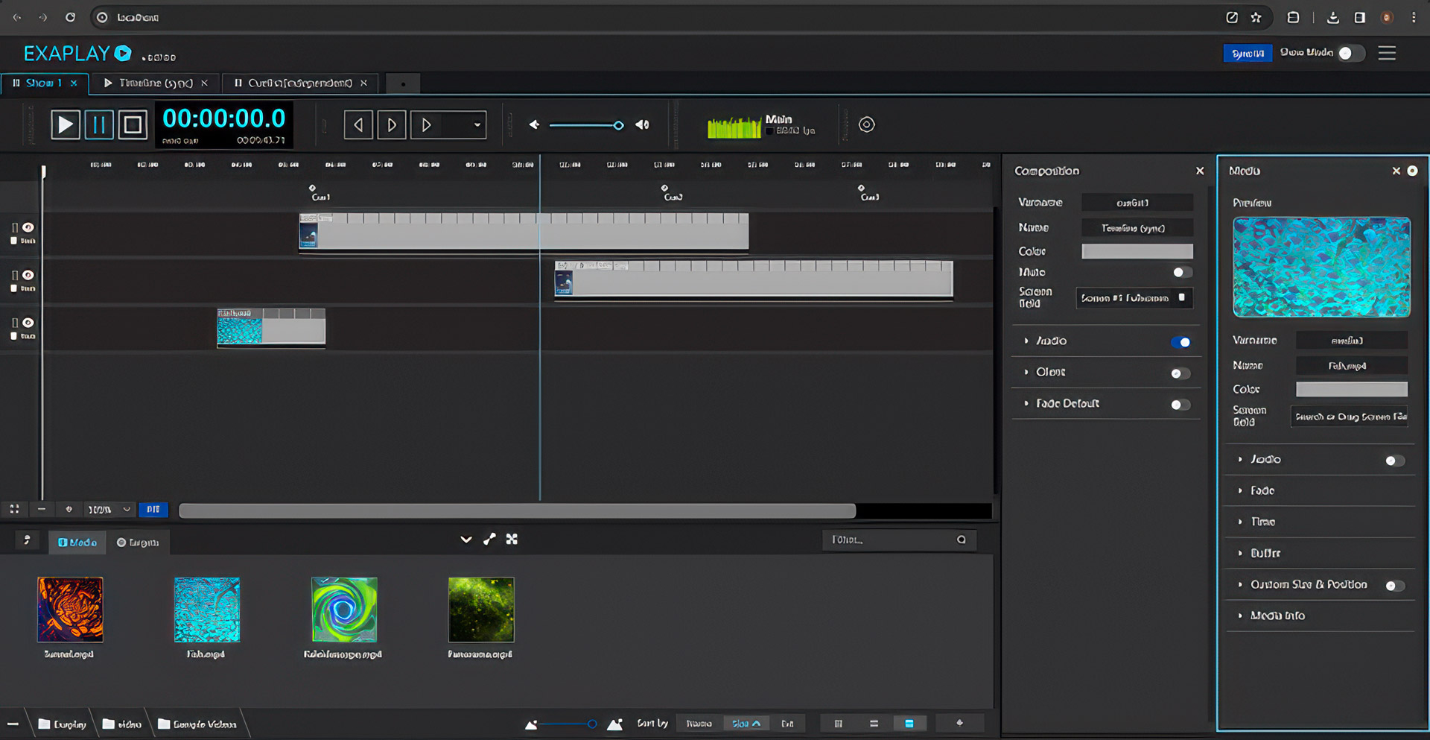Go to previous cue with left arrow

[358, 124]
